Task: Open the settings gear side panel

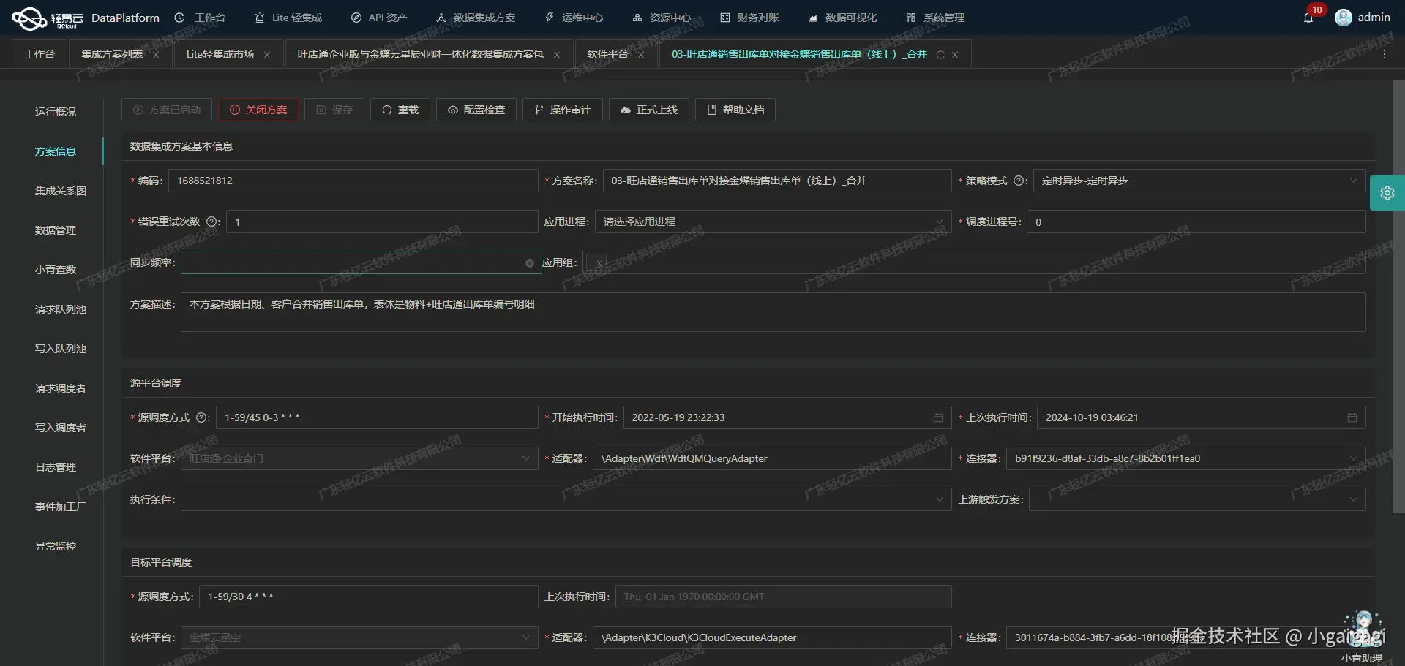Action: pyautogui.click(x=1387, y=193)
